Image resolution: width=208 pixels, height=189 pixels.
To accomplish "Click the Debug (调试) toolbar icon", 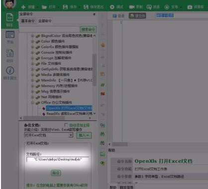I will coord(112,7).
